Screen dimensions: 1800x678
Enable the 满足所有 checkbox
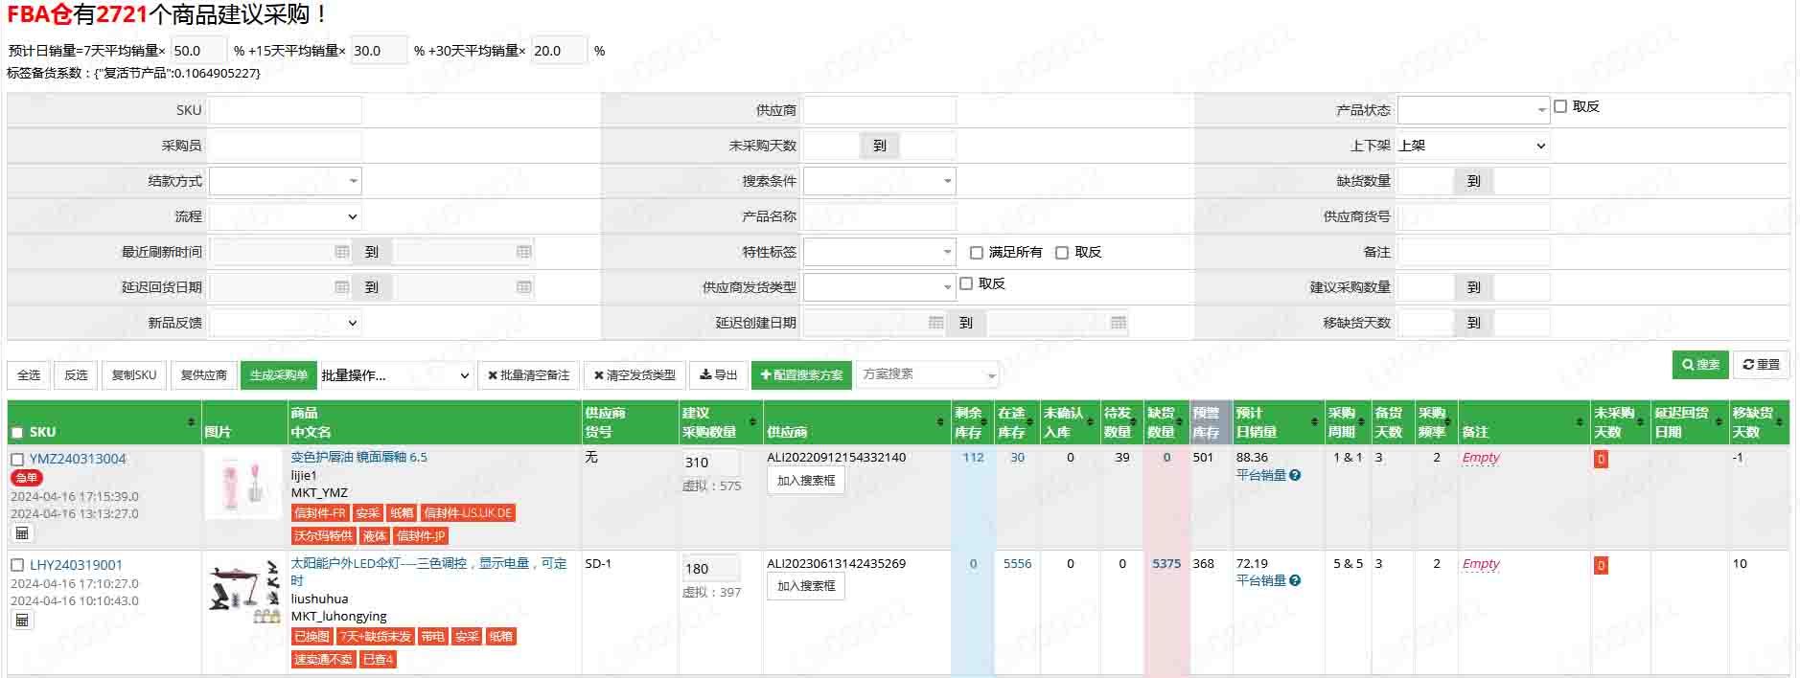pyautogui.click(x=977, y=253)
